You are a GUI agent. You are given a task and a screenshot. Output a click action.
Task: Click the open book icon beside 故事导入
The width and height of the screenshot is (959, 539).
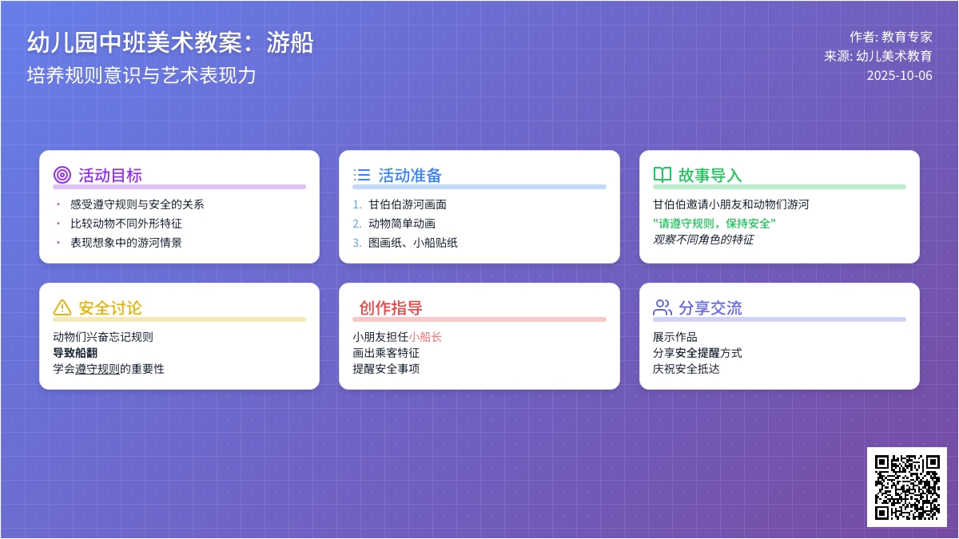pos(662,175)
